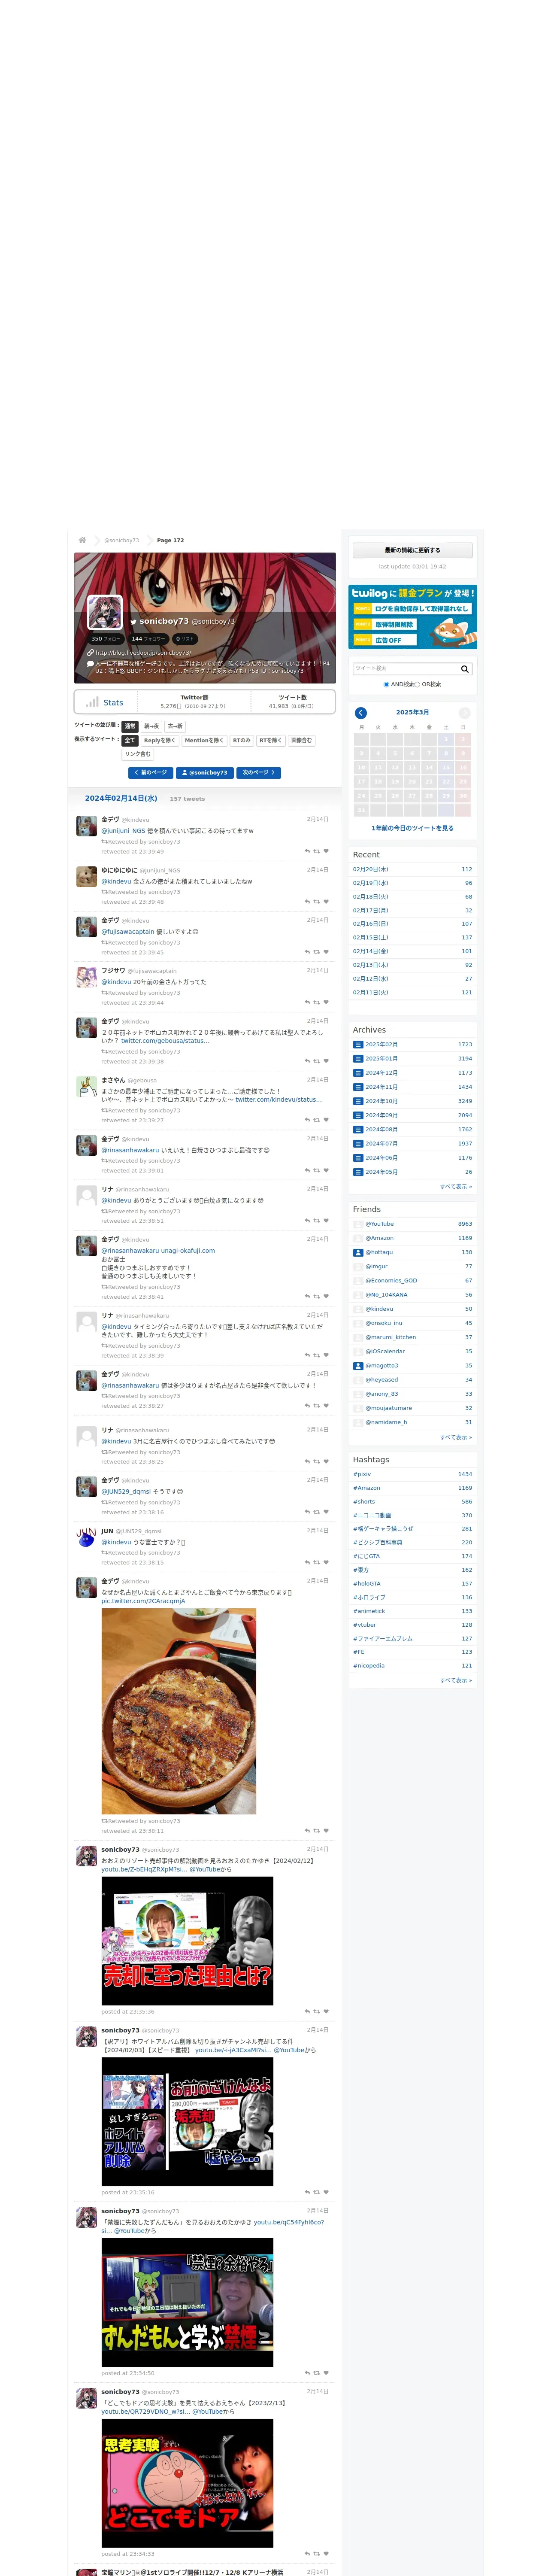The image size is (551, 2576).
Task: Open sonicboy73 profile avatar image
Action: coord(105,612)
